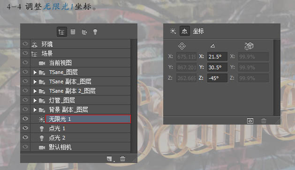Image resolution: width=295 pixels, height=170 pixels.
Task: Hide the 灯管_图层 layer
Action: coord(25,100)
